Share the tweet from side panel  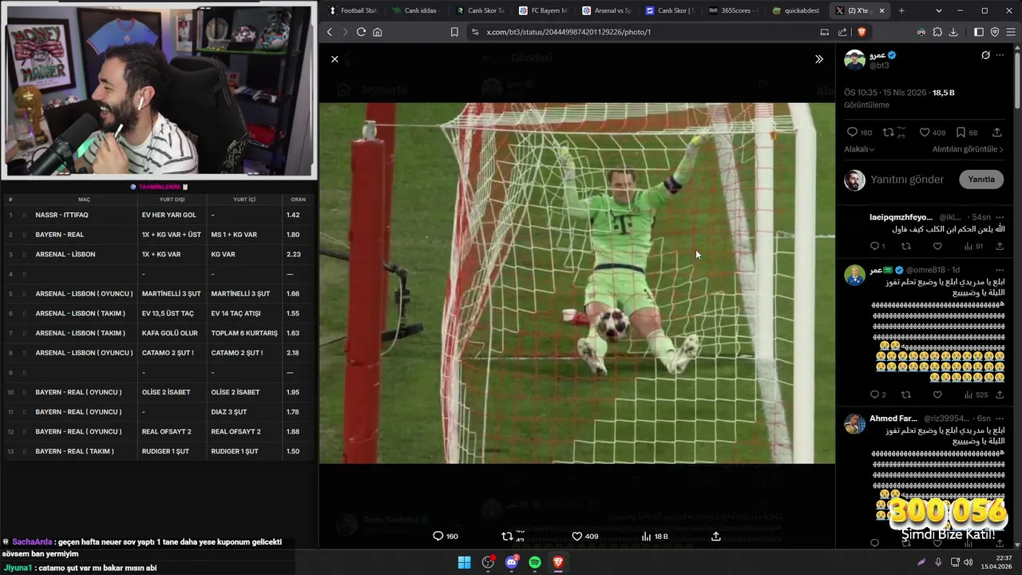997,133
